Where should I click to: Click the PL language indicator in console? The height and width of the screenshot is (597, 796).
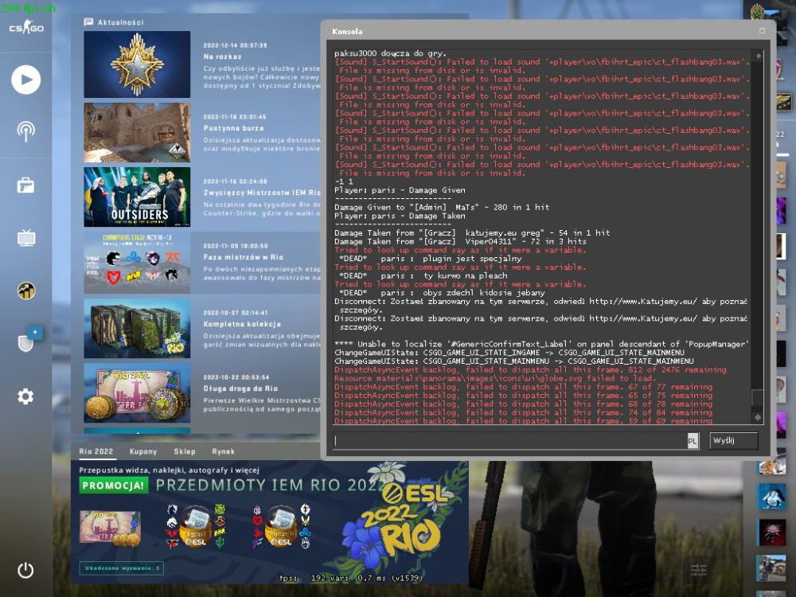(692, 441)
